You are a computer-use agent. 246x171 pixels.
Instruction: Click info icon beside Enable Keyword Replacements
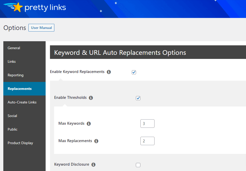109,72
